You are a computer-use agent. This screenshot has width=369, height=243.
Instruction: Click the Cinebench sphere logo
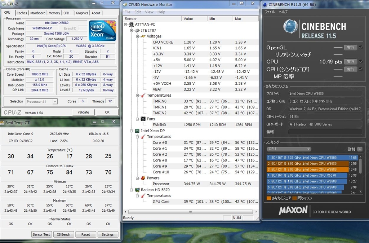pyautogui.click(x=291, y=26)
